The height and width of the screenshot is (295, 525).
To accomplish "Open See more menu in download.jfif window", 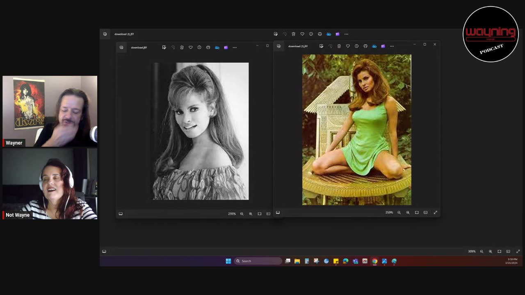I will [x=235, y=48].
